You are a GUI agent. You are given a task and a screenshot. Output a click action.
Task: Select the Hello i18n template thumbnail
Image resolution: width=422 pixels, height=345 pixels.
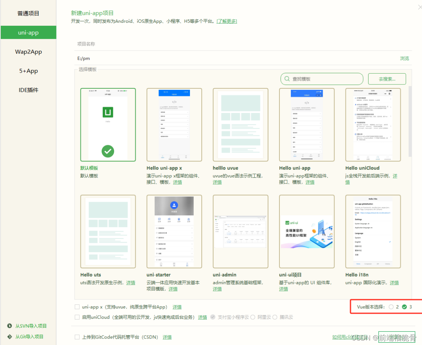click(x=373, y=231)
